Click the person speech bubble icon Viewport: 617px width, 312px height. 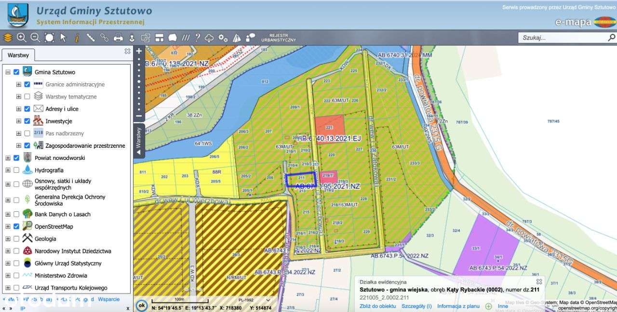point(251,38)
